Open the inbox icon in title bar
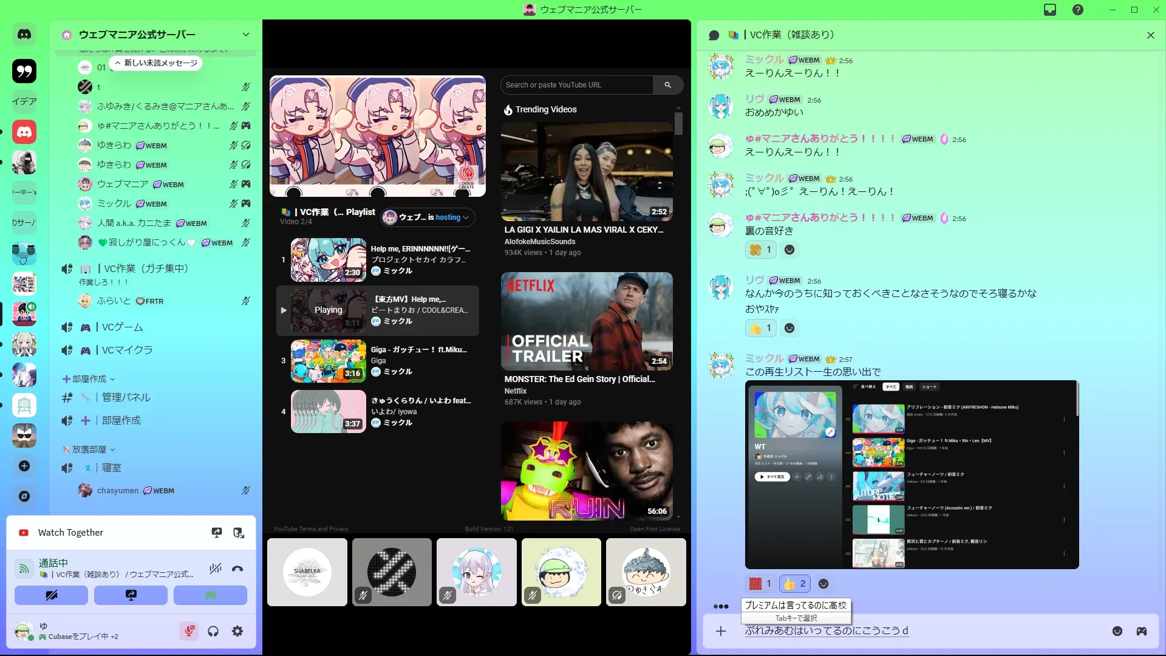The image size is (1166, 656). (x=1050, y=10)
